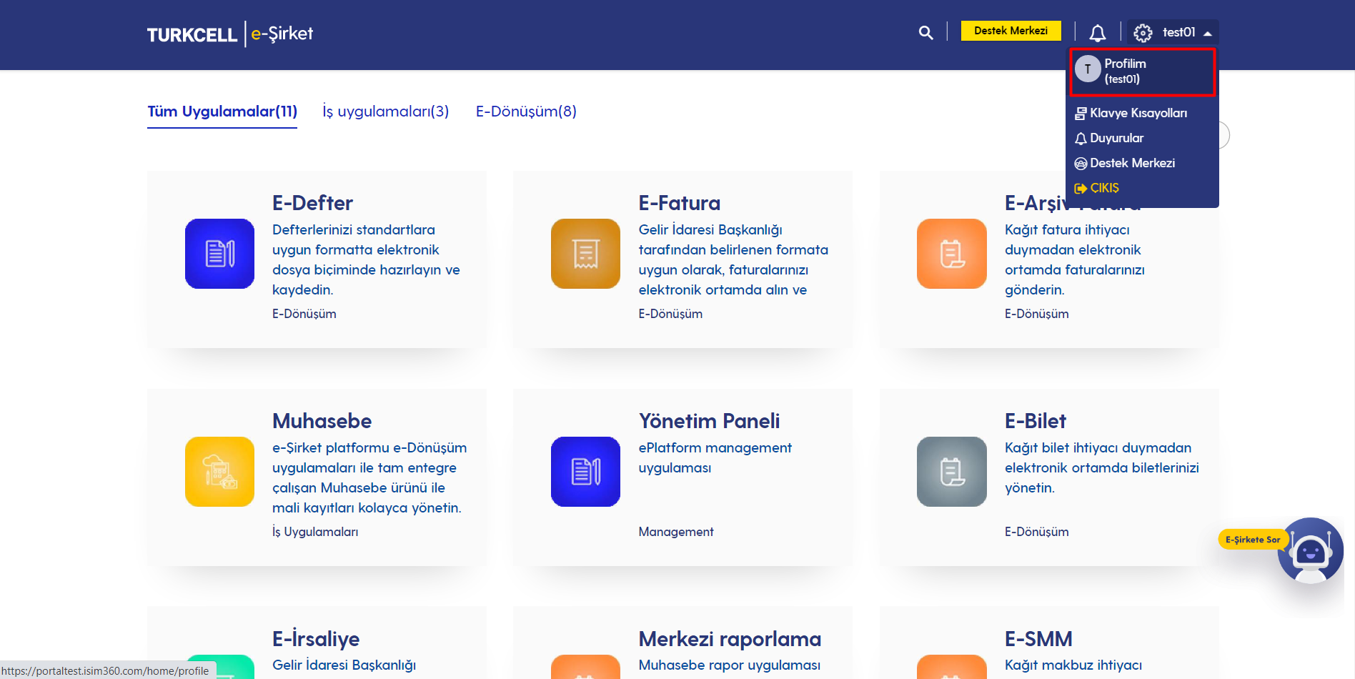Click the support icon beside Destek Merkezi menu
1355x679 pixels.
[1081, 164]
